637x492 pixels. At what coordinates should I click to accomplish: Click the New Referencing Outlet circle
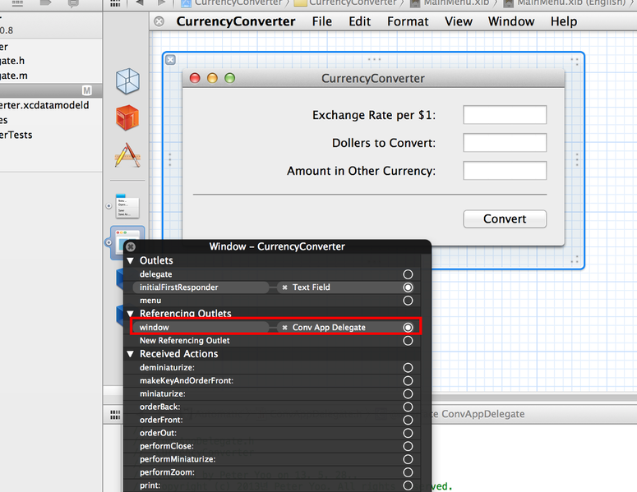point(408,340)
